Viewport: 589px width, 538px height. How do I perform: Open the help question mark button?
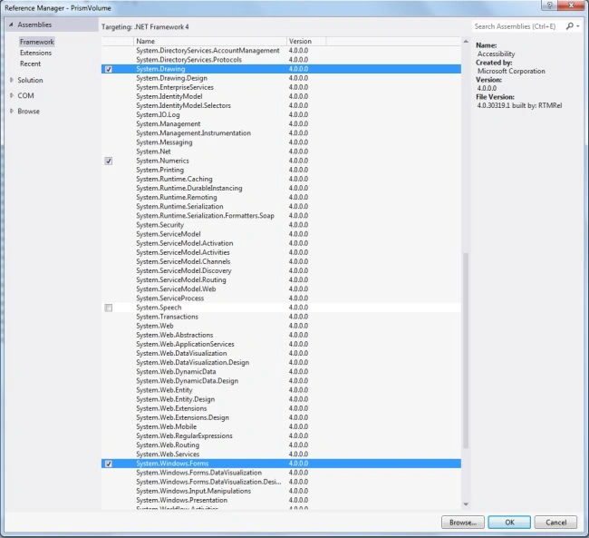pos(549,5)
